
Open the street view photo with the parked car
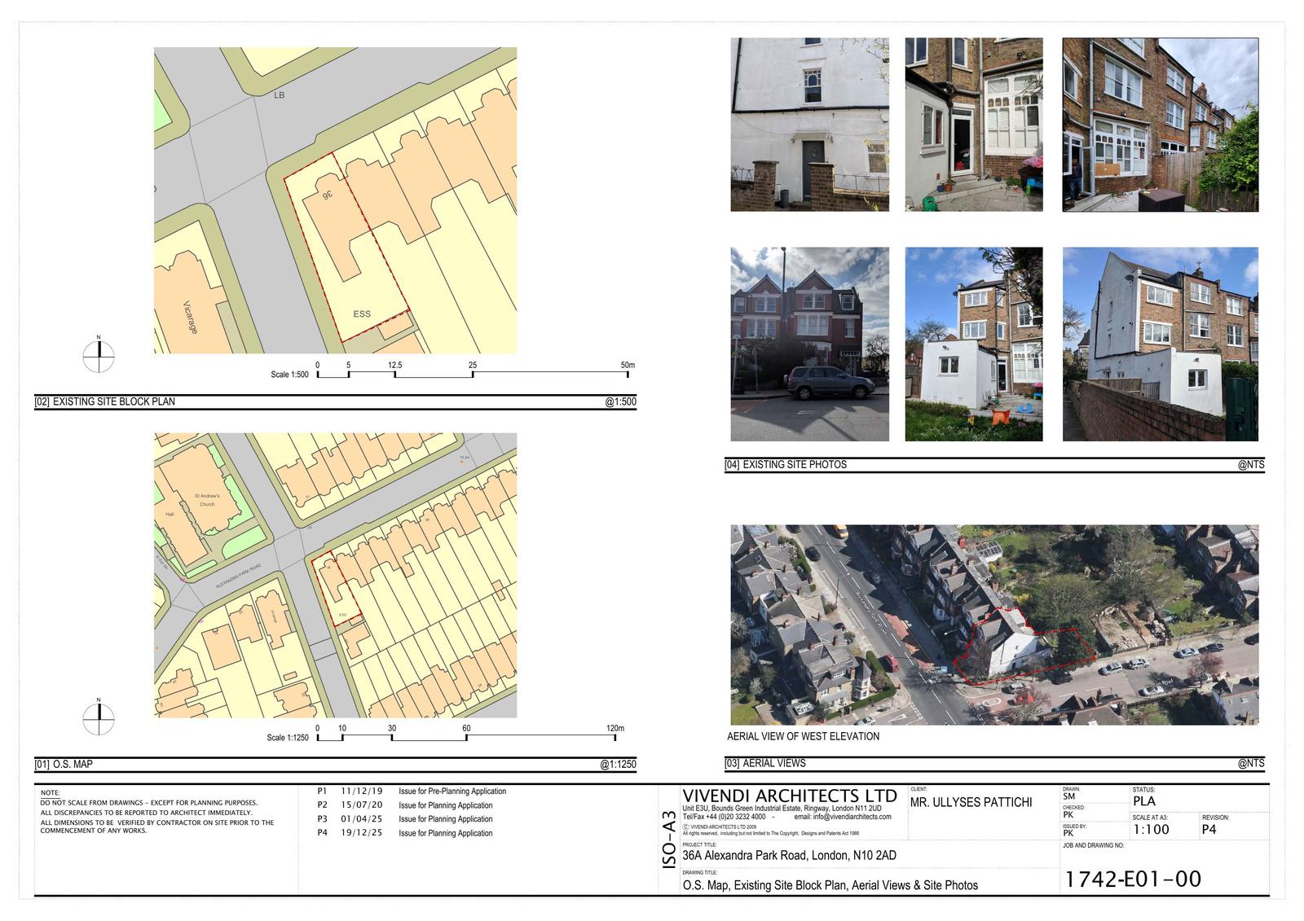(x=809, y=344)
